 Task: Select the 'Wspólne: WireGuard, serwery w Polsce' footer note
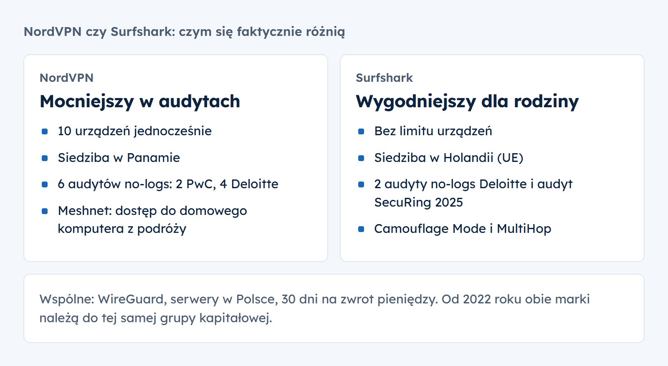pos(314,308)
